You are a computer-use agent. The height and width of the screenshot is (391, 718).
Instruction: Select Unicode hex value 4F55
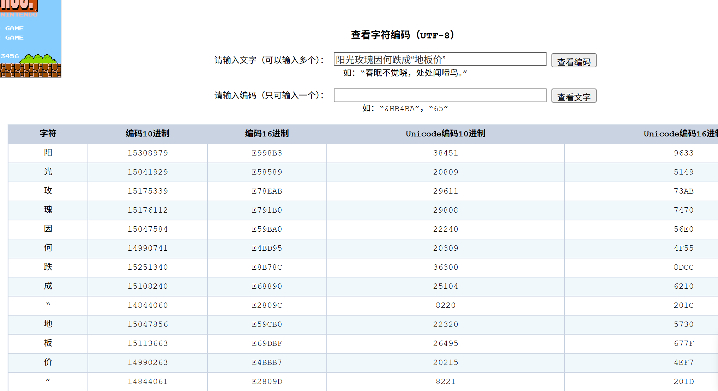(683, 248)
